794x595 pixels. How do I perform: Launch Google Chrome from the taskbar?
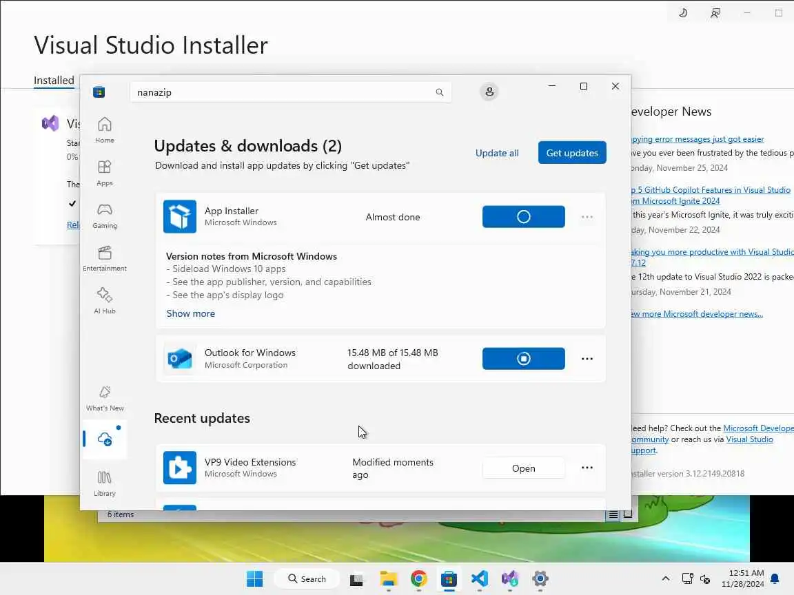[419, 578]
